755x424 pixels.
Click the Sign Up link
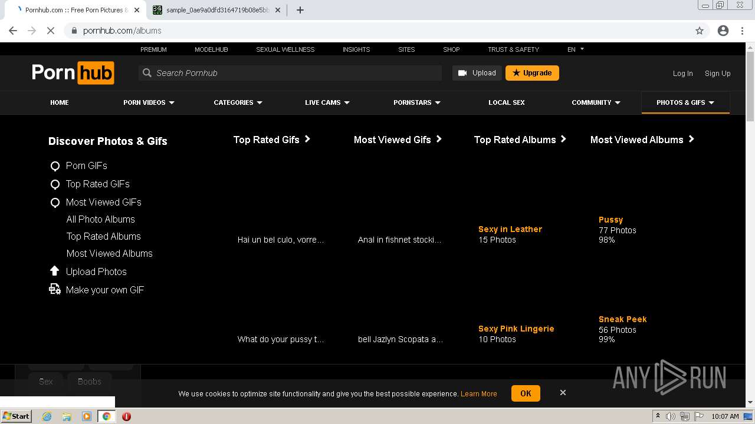tap(717, 74)
